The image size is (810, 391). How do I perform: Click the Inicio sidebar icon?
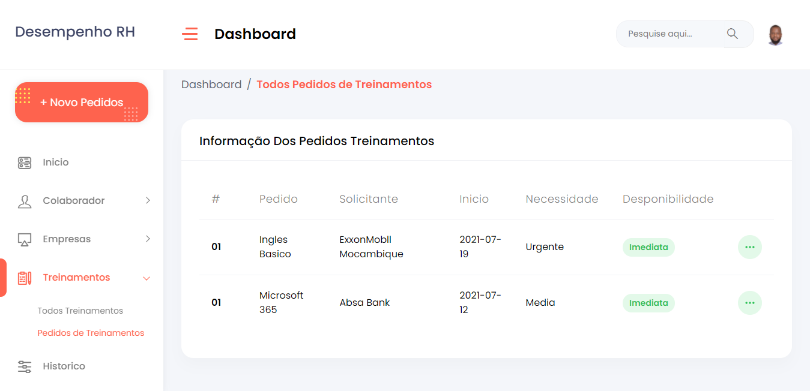pos(25,163)
